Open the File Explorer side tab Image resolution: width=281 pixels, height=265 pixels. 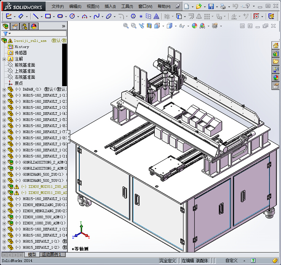(276, 62)
